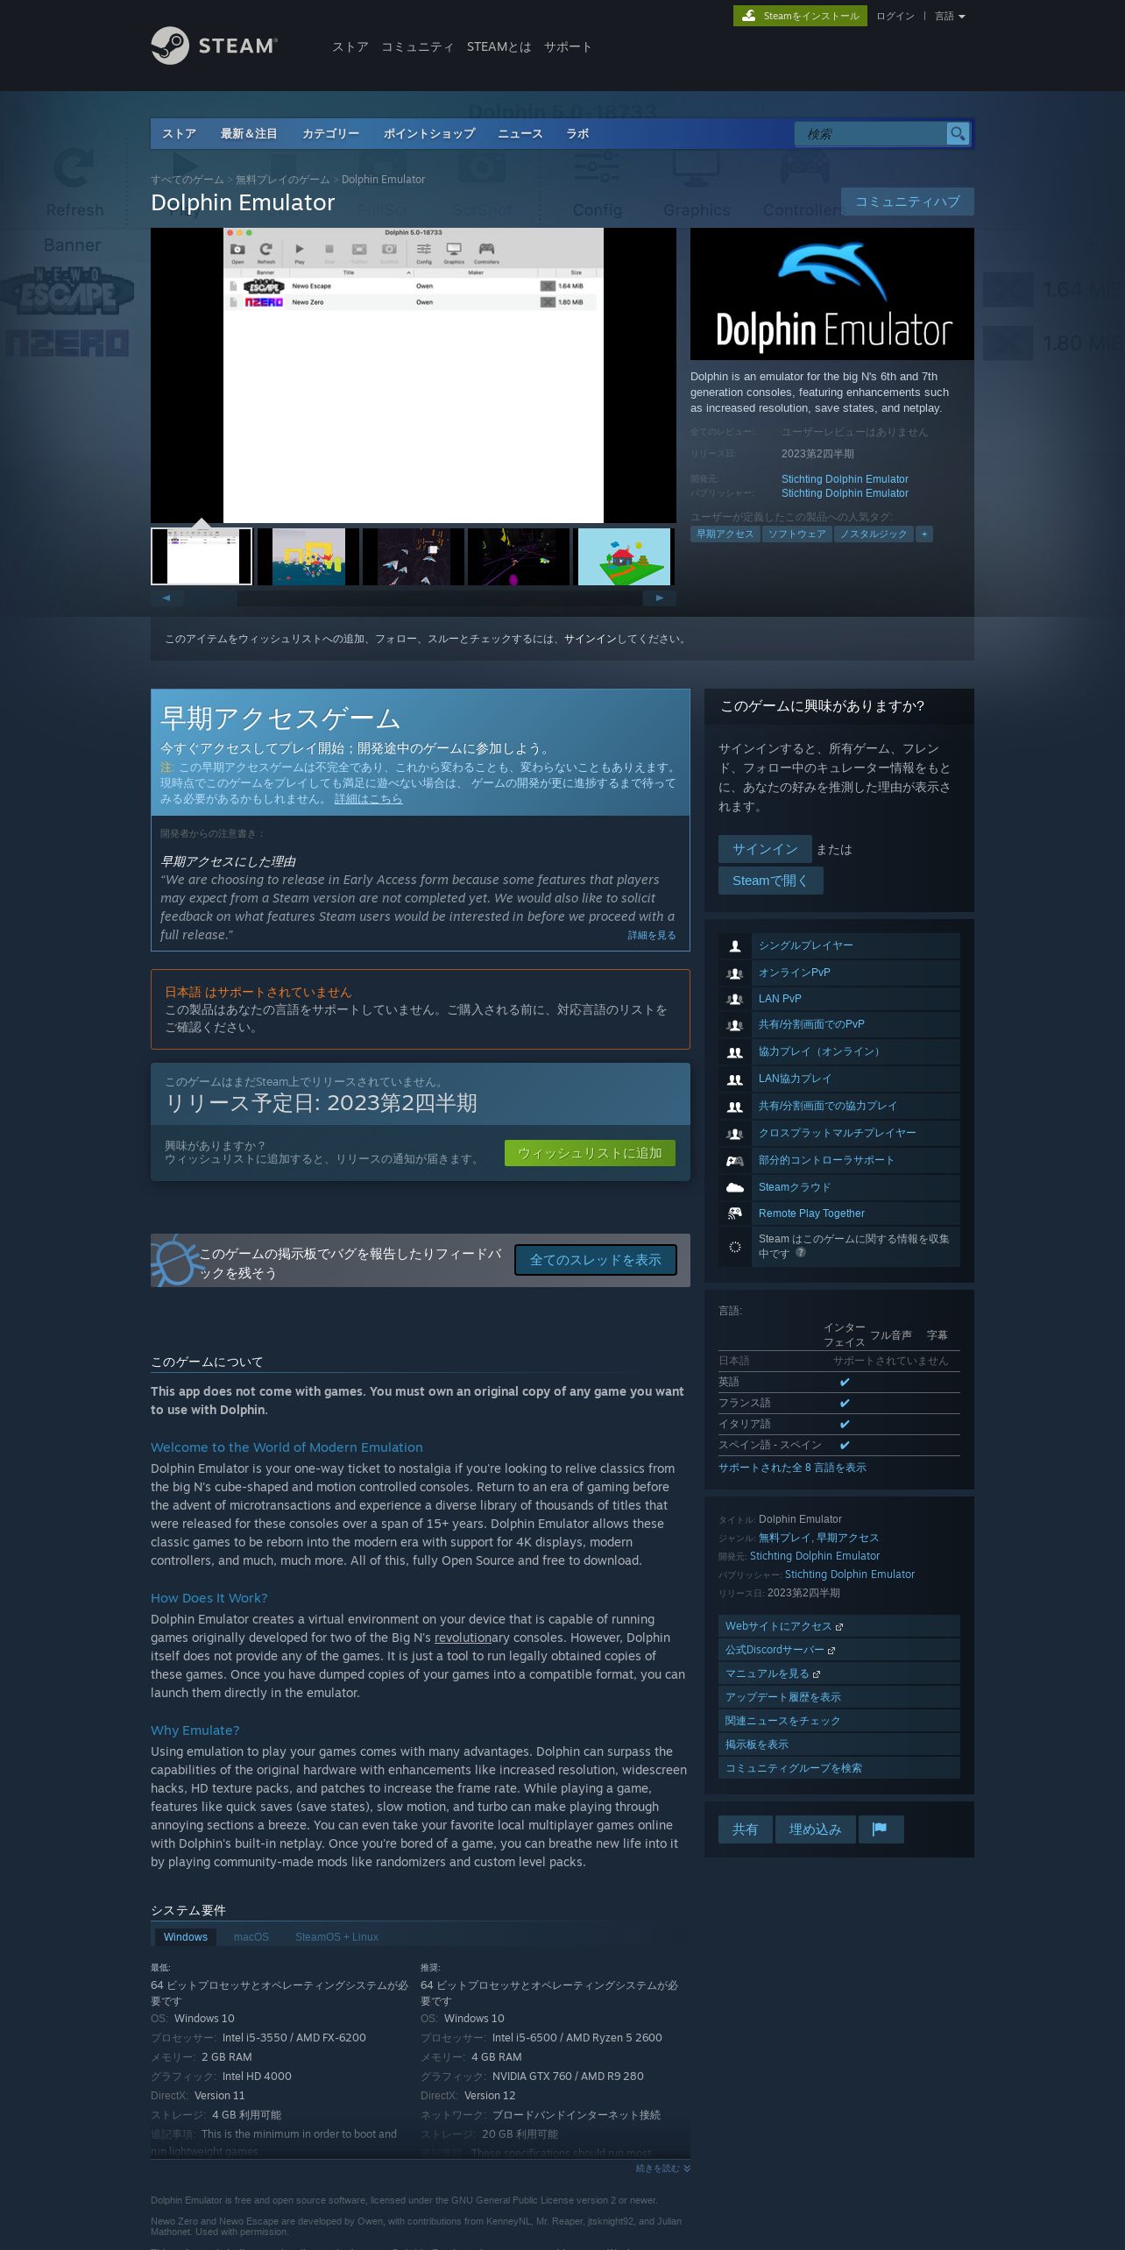Open アップデート履歴を表示 link

[x=838, y=1697]
